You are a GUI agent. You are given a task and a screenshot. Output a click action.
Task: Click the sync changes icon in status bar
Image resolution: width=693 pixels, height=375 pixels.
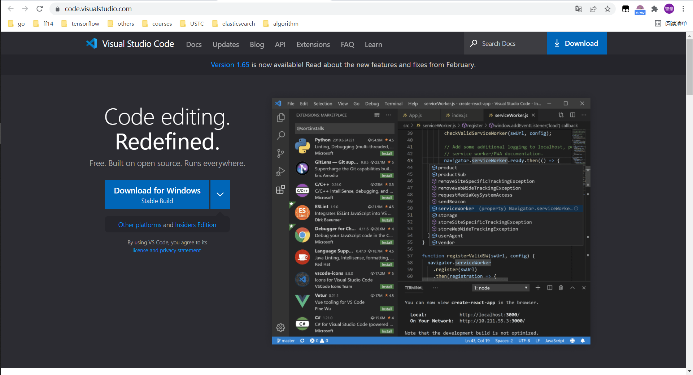302,341
